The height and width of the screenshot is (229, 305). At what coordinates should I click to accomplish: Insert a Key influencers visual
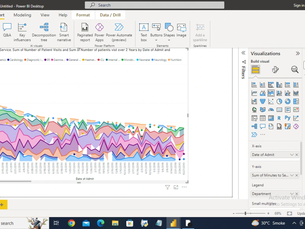pos(22,32)
